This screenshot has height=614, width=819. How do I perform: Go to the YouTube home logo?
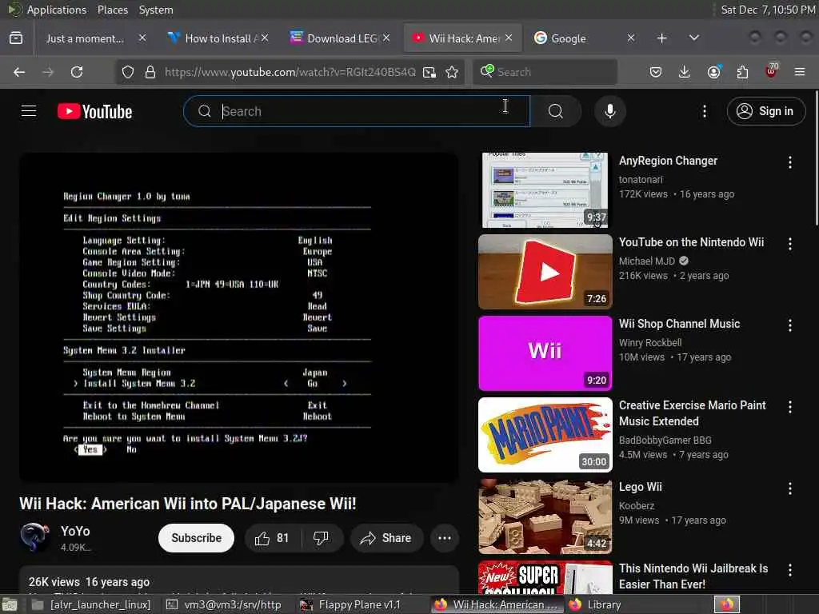point(94,111)
